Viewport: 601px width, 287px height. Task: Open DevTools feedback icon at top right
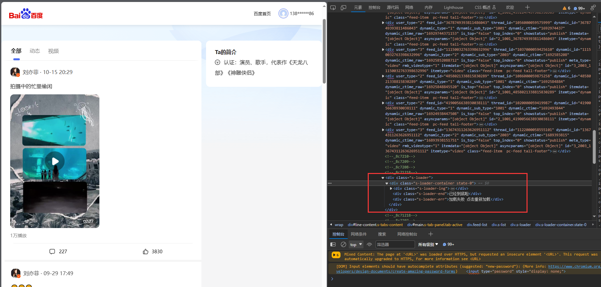[593, 8]
